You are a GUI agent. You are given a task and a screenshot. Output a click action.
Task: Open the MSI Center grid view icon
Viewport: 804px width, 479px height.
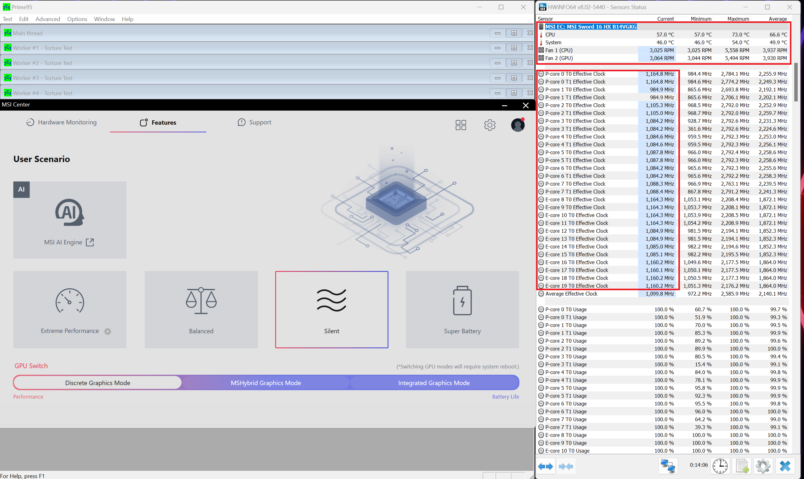[x=461, y=125]
